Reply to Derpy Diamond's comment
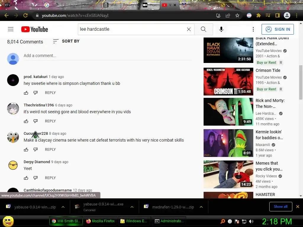This screenshot has width=303, height=227. (50, 178)
